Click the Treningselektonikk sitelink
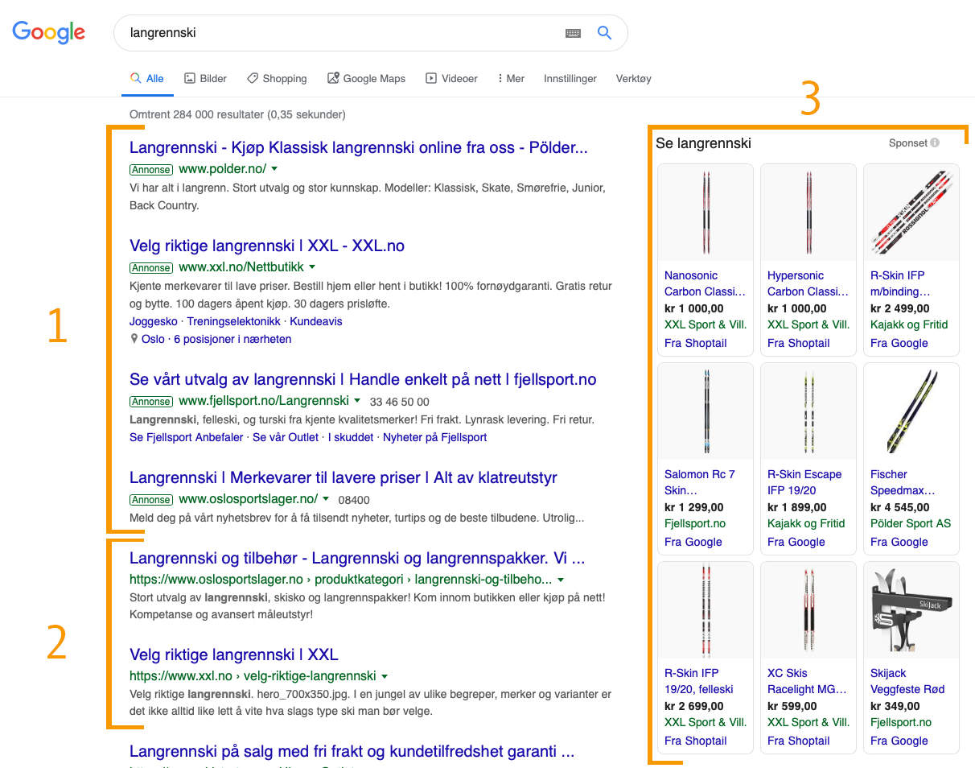The image size is (975, 768). [x=235, y=321]
